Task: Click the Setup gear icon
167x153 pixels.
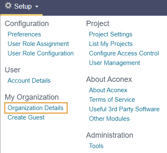Action: click(8, 6)
